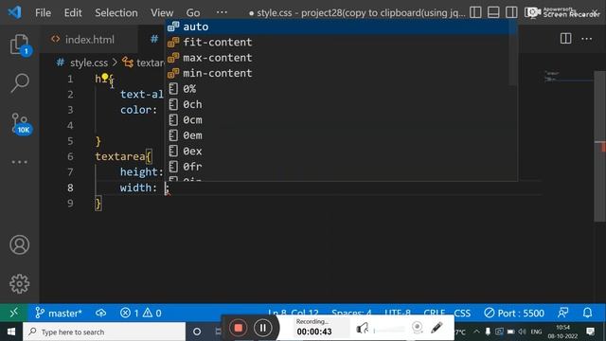Viewport: 606px width, 341px height.
Task: Switch to the index.html tab
Action: click(89, 40)
